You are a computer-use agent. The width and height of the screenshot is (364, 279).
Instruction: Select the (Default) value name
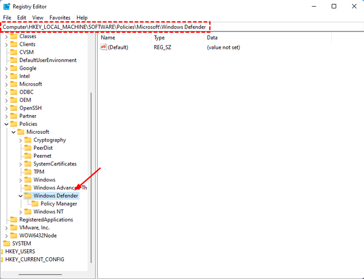118,47
